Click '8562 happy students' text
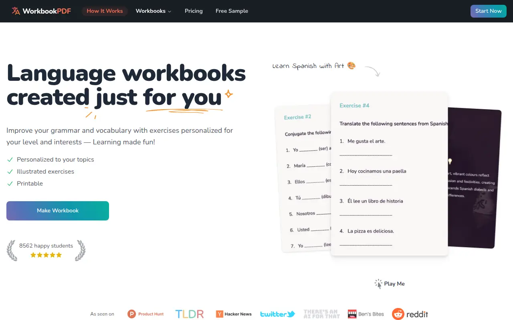The height and width of the screenshot is (320, 513). pos(46,246)
